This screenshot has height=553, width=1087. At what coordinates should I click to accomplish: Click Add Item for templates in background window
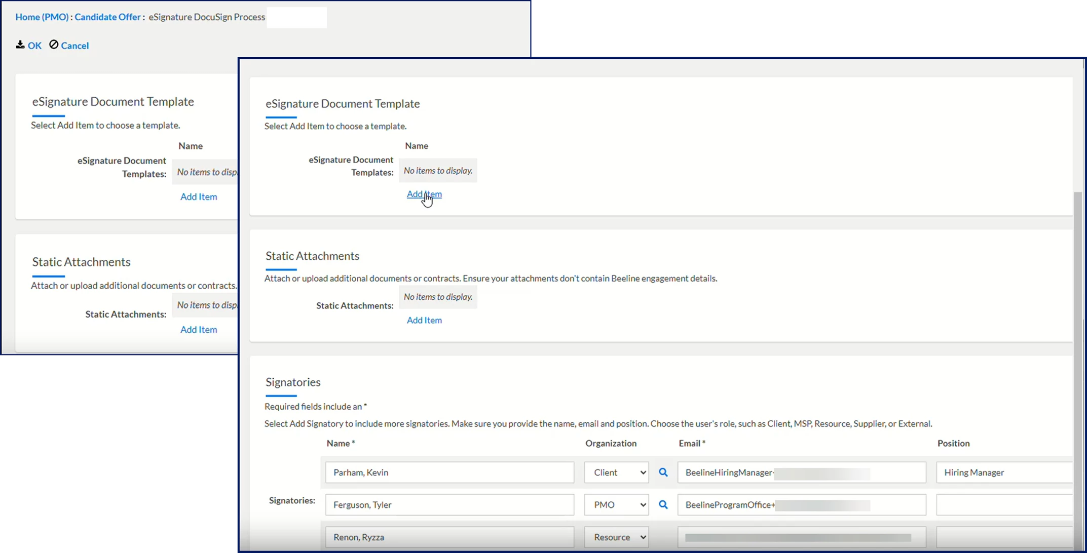tap(199, 196)
